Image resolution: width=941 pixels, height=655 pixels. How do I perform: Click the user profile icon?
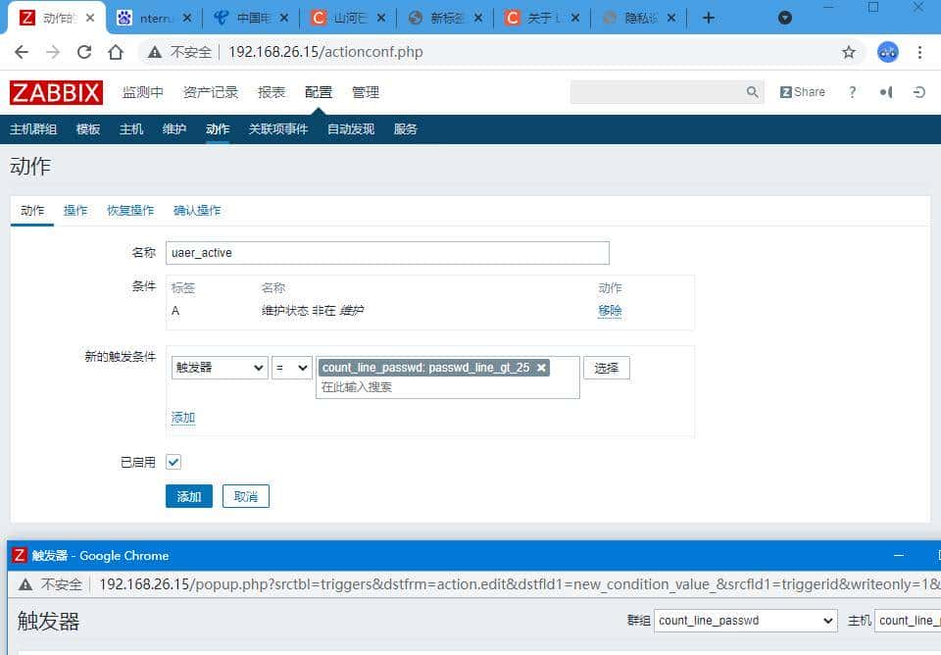tap(885, 91)
